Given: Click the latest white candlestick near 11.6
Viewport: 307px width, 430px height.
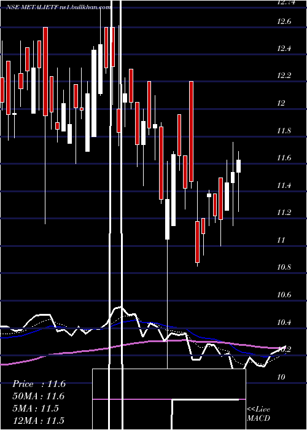Looking at the screenshot, I should pos(238,166).
